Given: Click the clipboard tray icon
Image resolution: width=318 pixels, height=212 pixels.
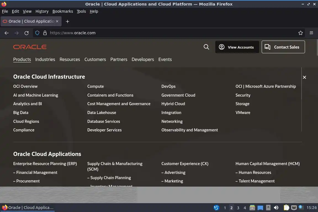Looking at the screenshot, I should click(286, 208).
